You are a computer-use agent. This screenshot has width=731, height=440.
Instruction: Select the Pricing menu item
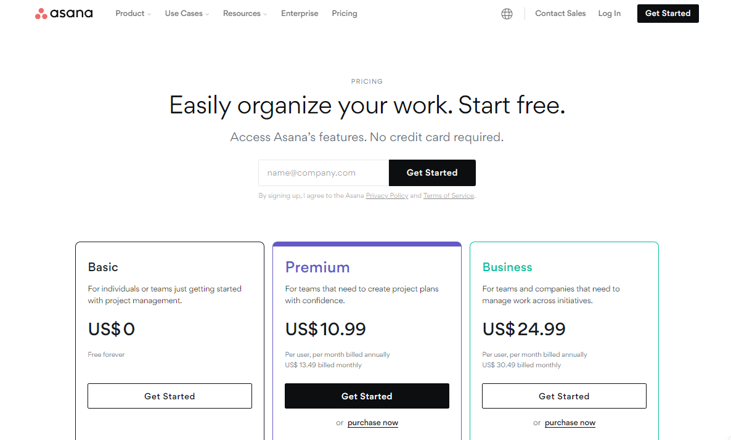point(344,13)
